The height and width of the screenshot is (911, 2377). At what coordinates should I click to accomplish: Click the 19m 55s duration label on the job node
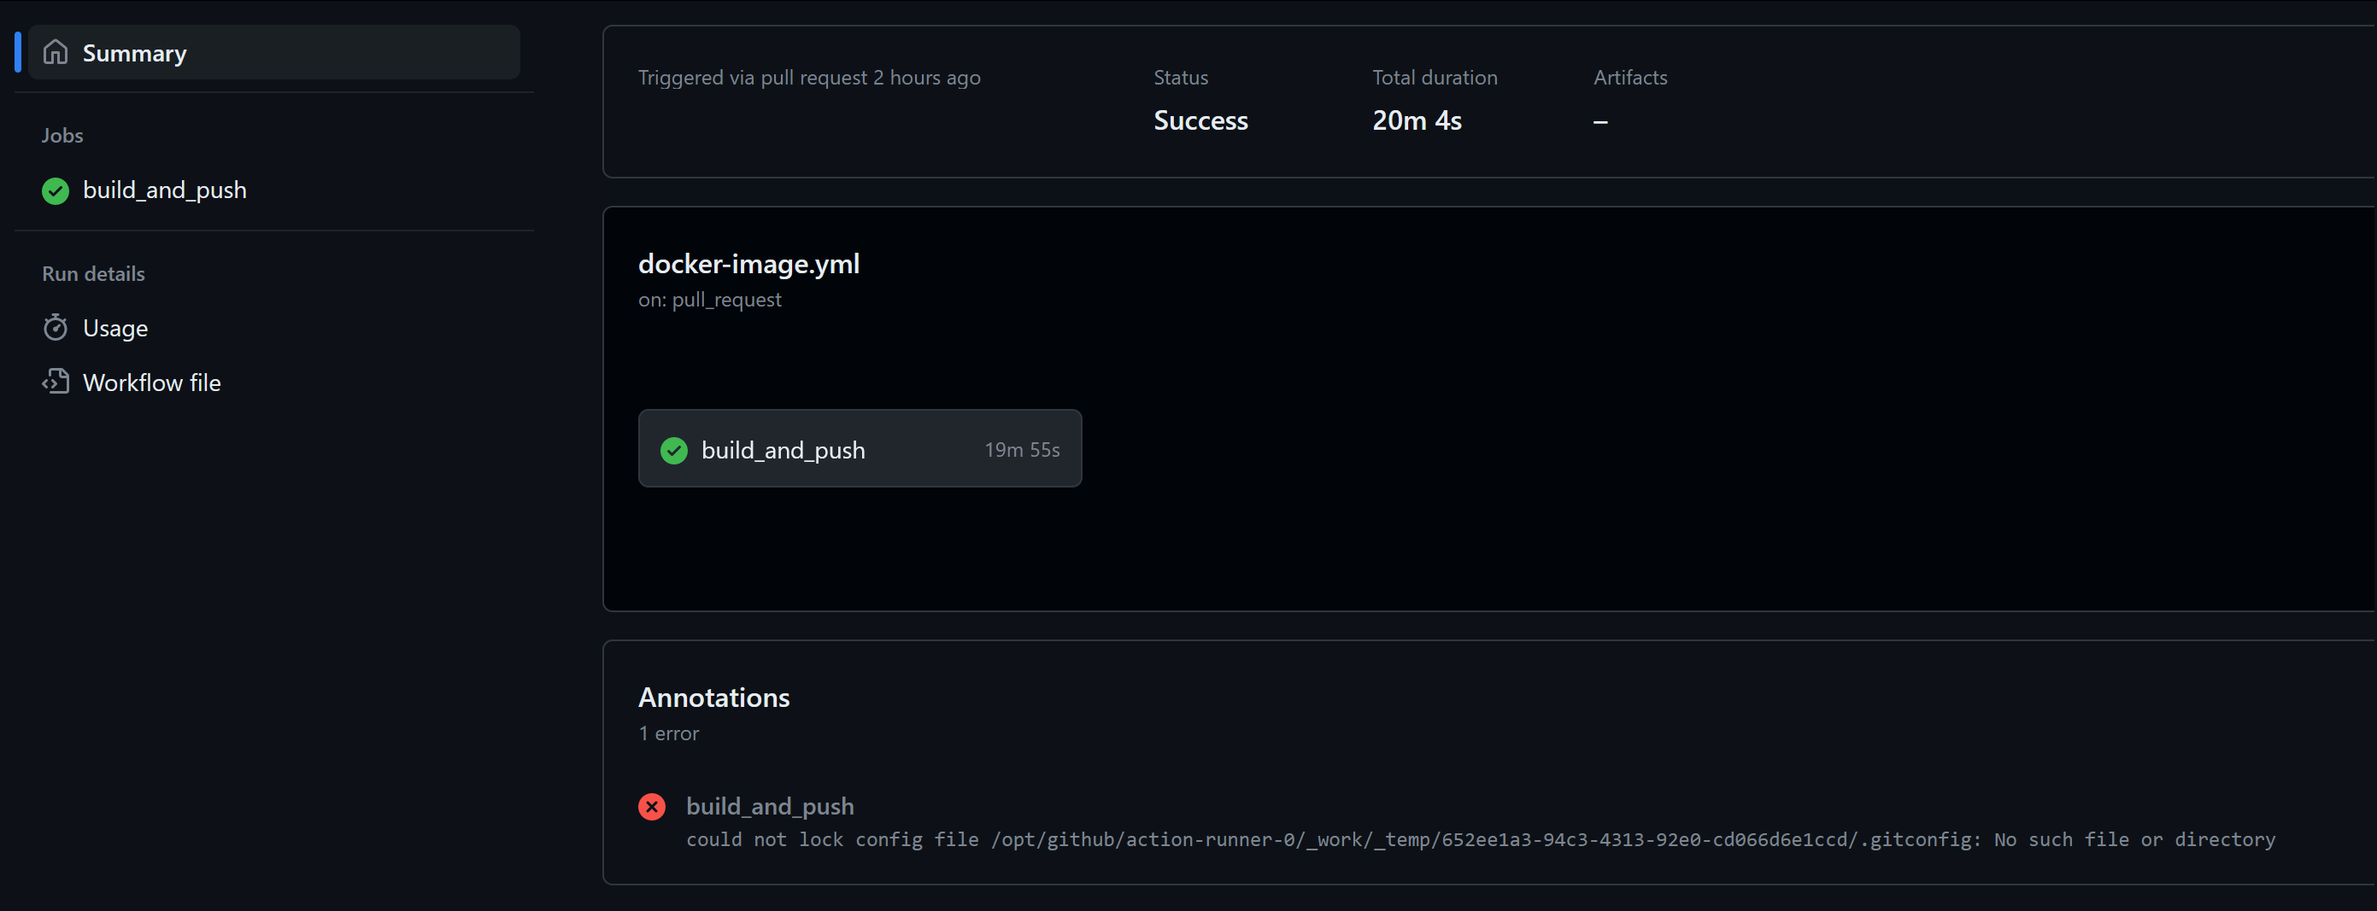pyautogui.click(x=1022, y=450)
